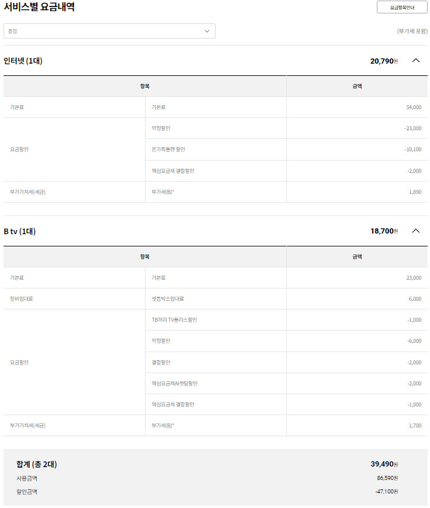Collapse the 인터넷 (1대) section chevron
Viewport: 430px width, 508px height.
pos(416,60)
